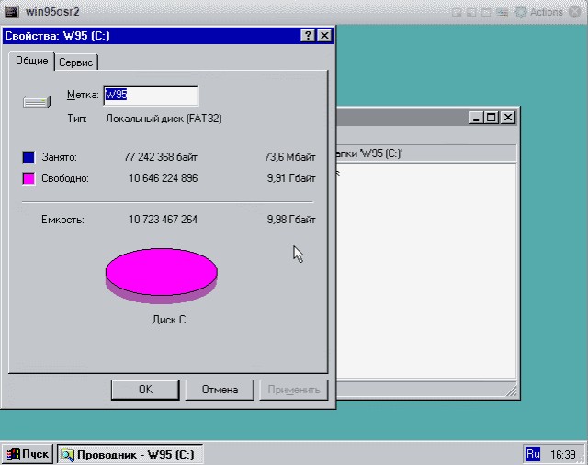Click the 'Actions' text in VM bar
The width and height of the screenshot is (588, 465).
[547, 12]
